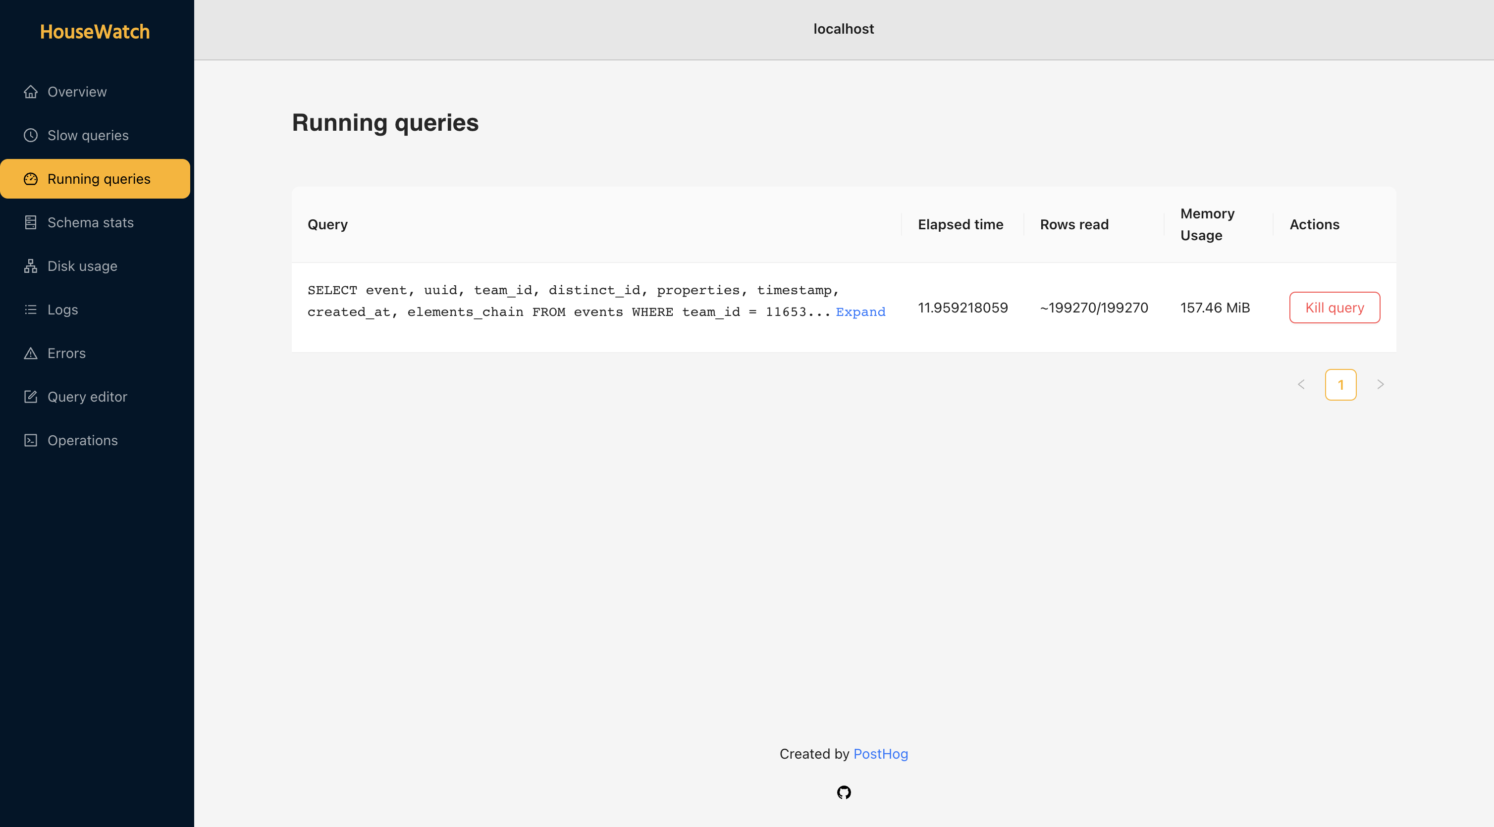Image resolution: width=1494 pixels, height=827 pixels.
Task: Click the Slow queries icon in sidebar
Action: [x=30, y=134]
